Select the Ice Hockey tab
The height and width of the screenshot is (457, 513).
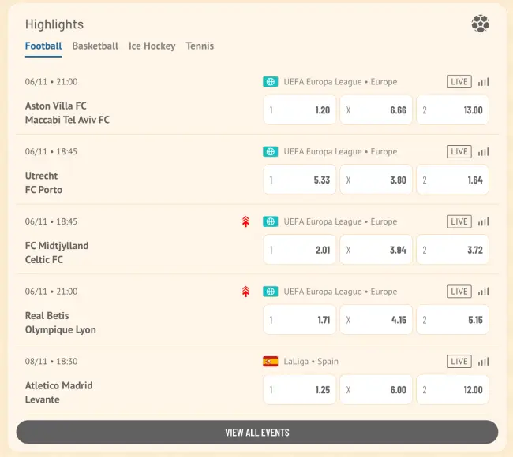click(x=152, y=46)
